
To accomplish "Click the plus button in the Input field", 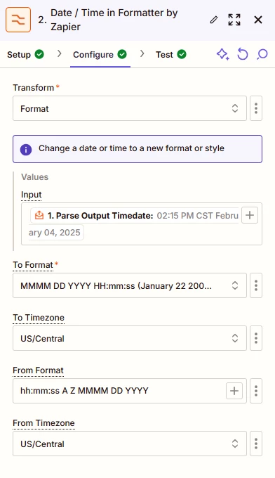I will click(250, 215).
